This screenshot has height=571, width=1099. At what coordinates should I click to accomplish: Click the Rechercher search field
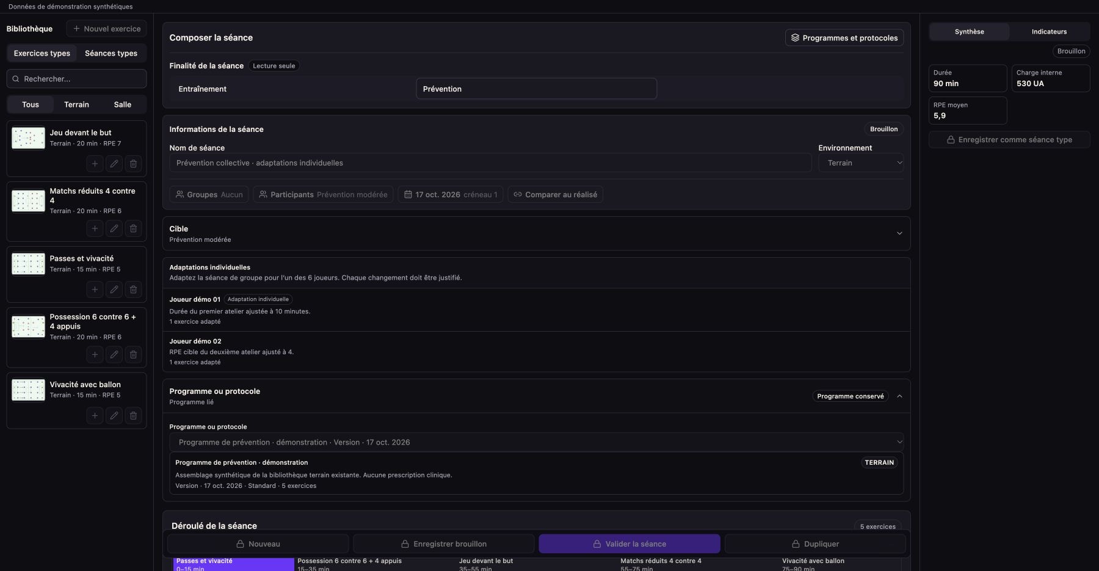pos(76,79)
